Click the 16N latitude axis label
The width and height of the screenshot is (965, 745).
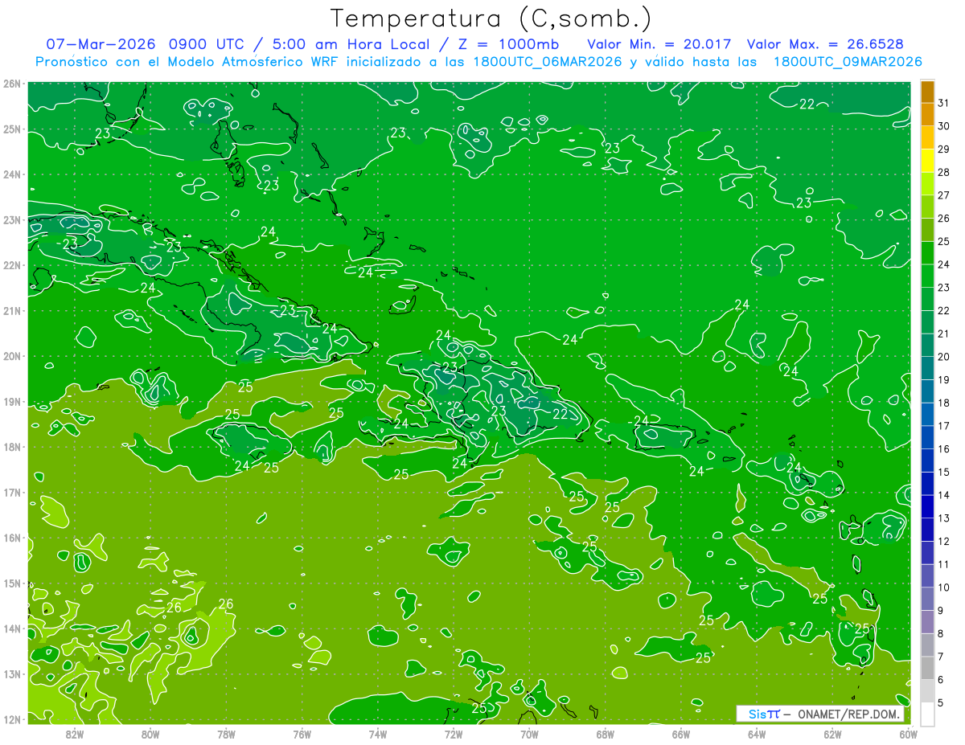(11, 538)
